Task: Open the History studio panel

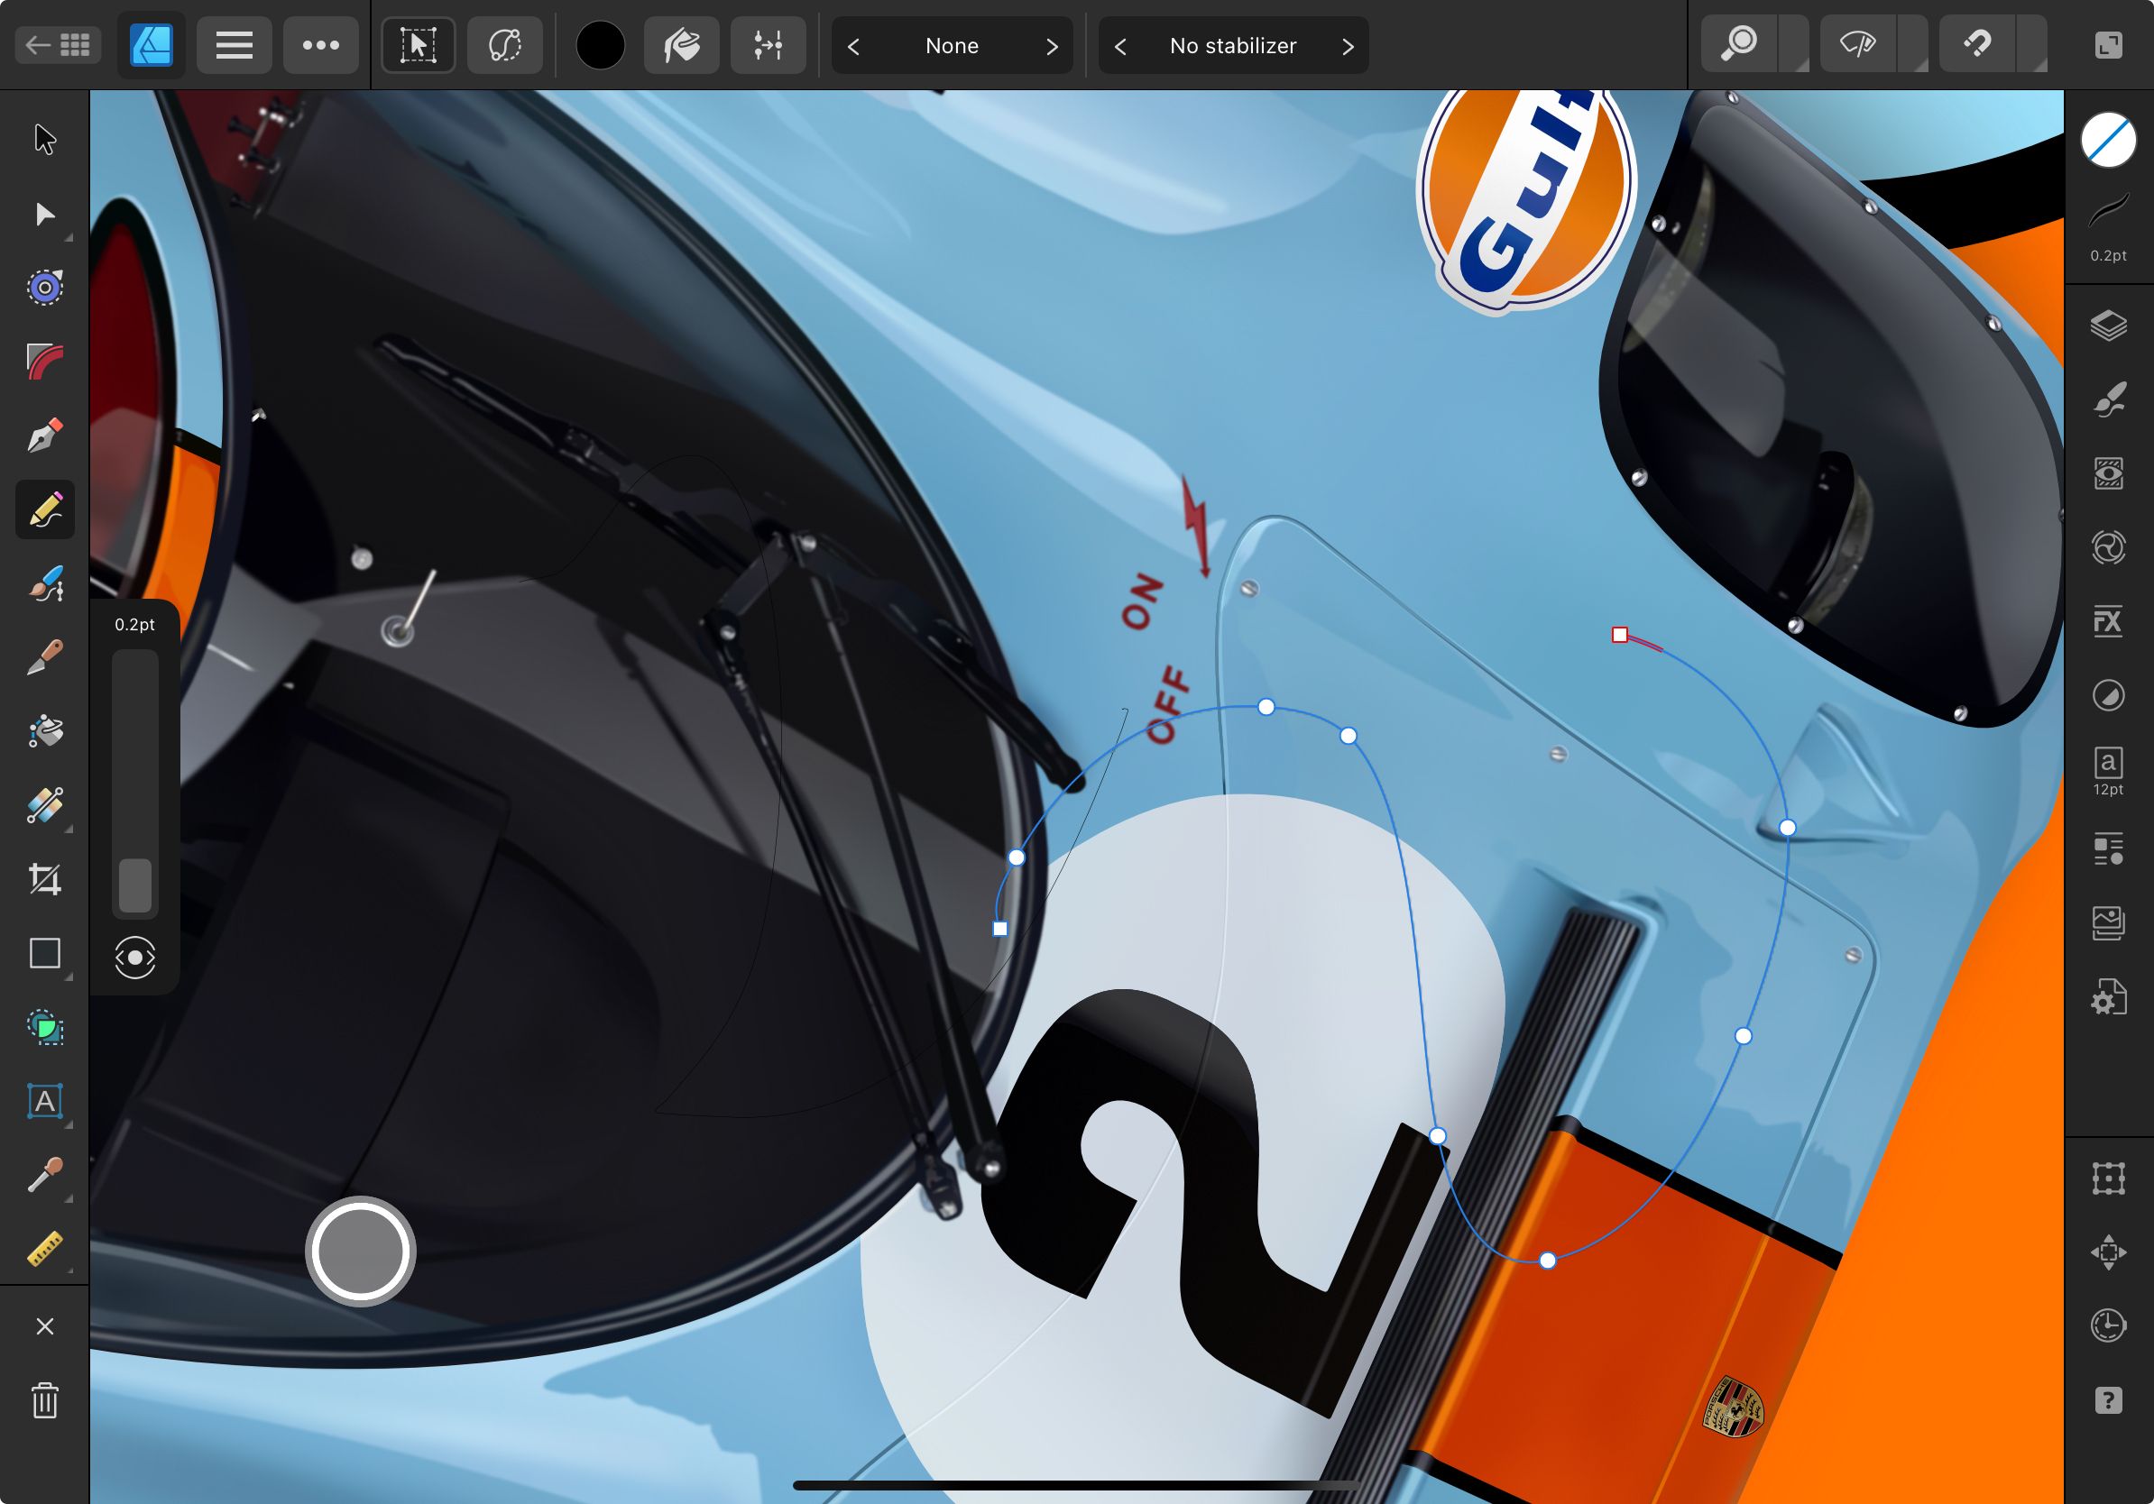Action: (x=2109, y=1325)
